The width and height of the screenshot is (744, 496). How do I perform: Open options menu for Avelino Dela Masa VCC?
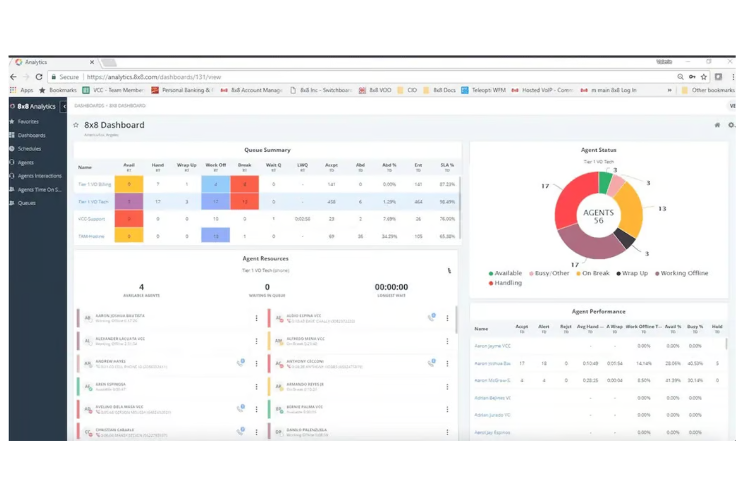[256, 410]
